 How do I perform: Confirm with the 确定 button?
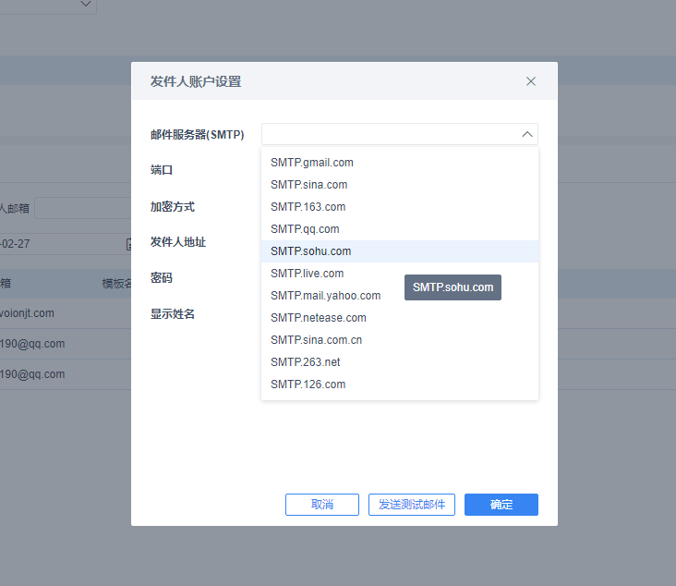pyautogui.click(x=501, y=505)
